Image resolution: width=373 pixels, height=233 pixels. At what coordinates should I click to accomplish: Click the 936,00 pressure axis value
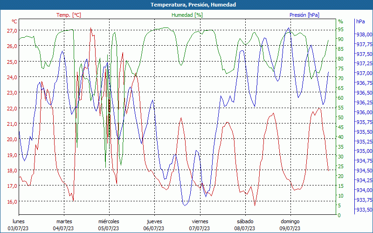click(364, 112)
